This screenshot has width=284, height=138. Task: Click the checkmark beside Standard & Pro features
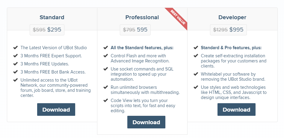click(196, 48)
